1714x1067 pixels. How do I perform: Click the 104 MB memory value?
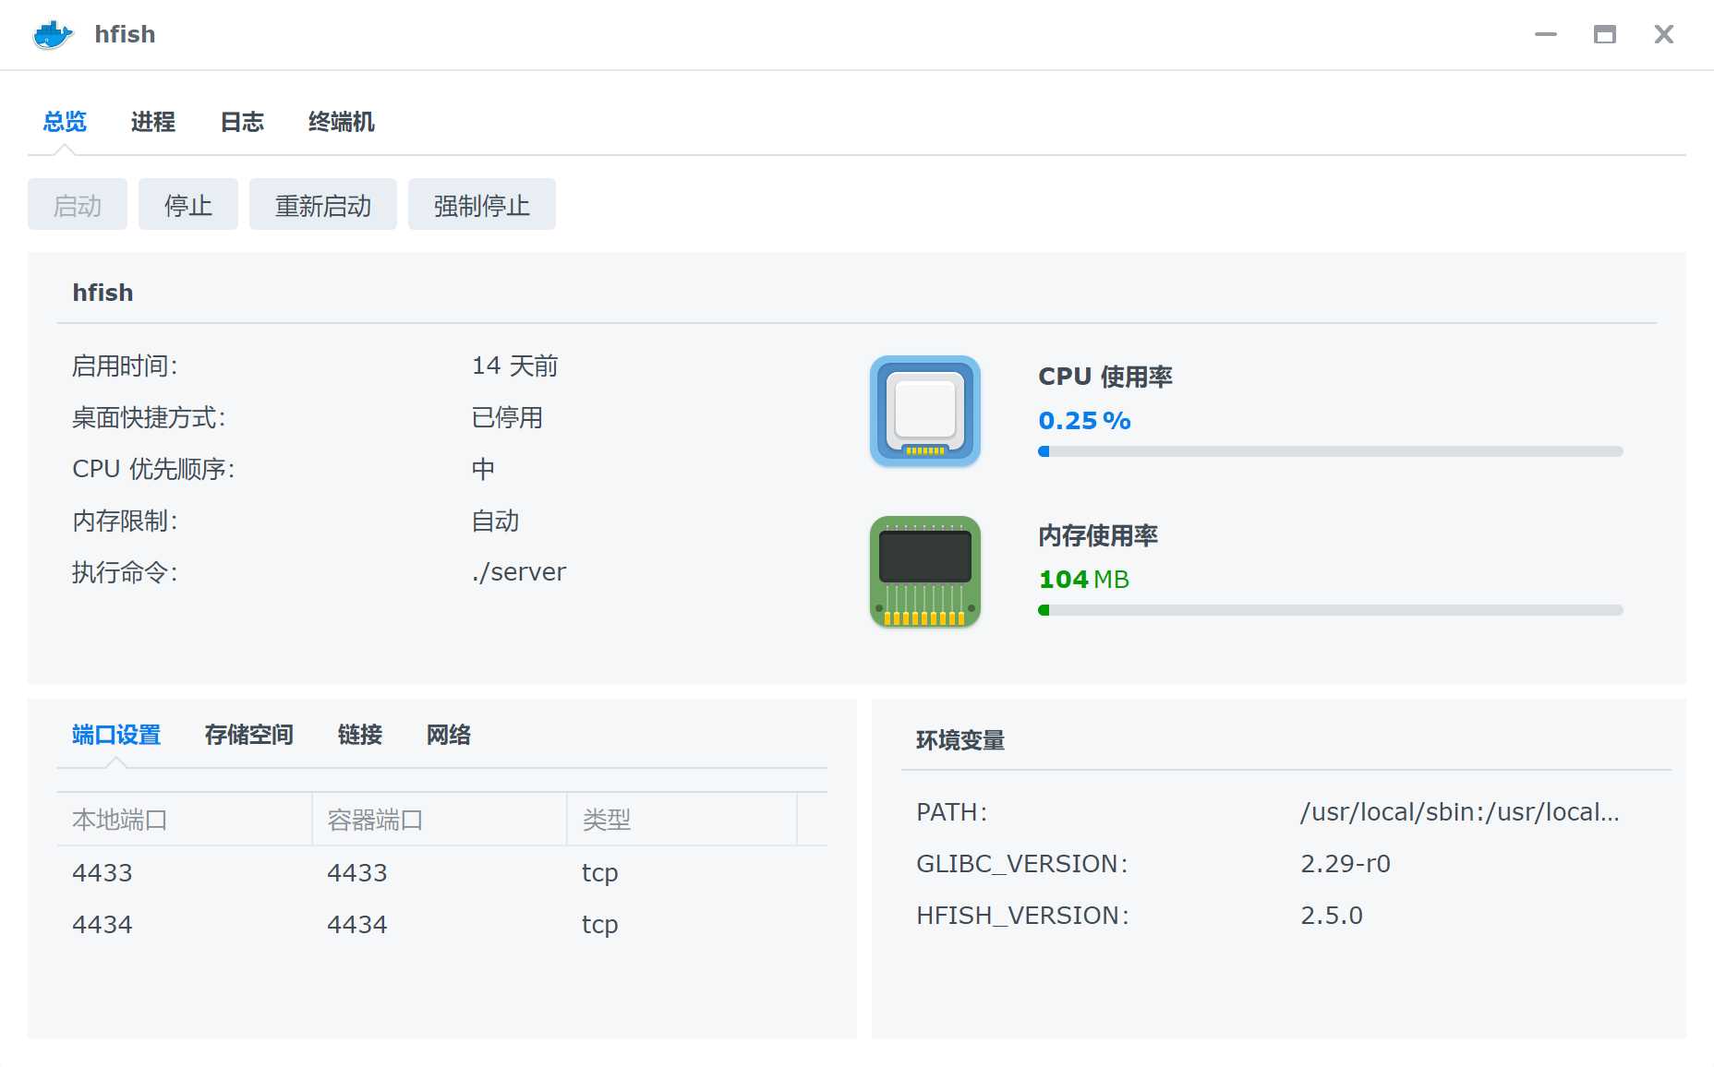(x=1084, y=580)
